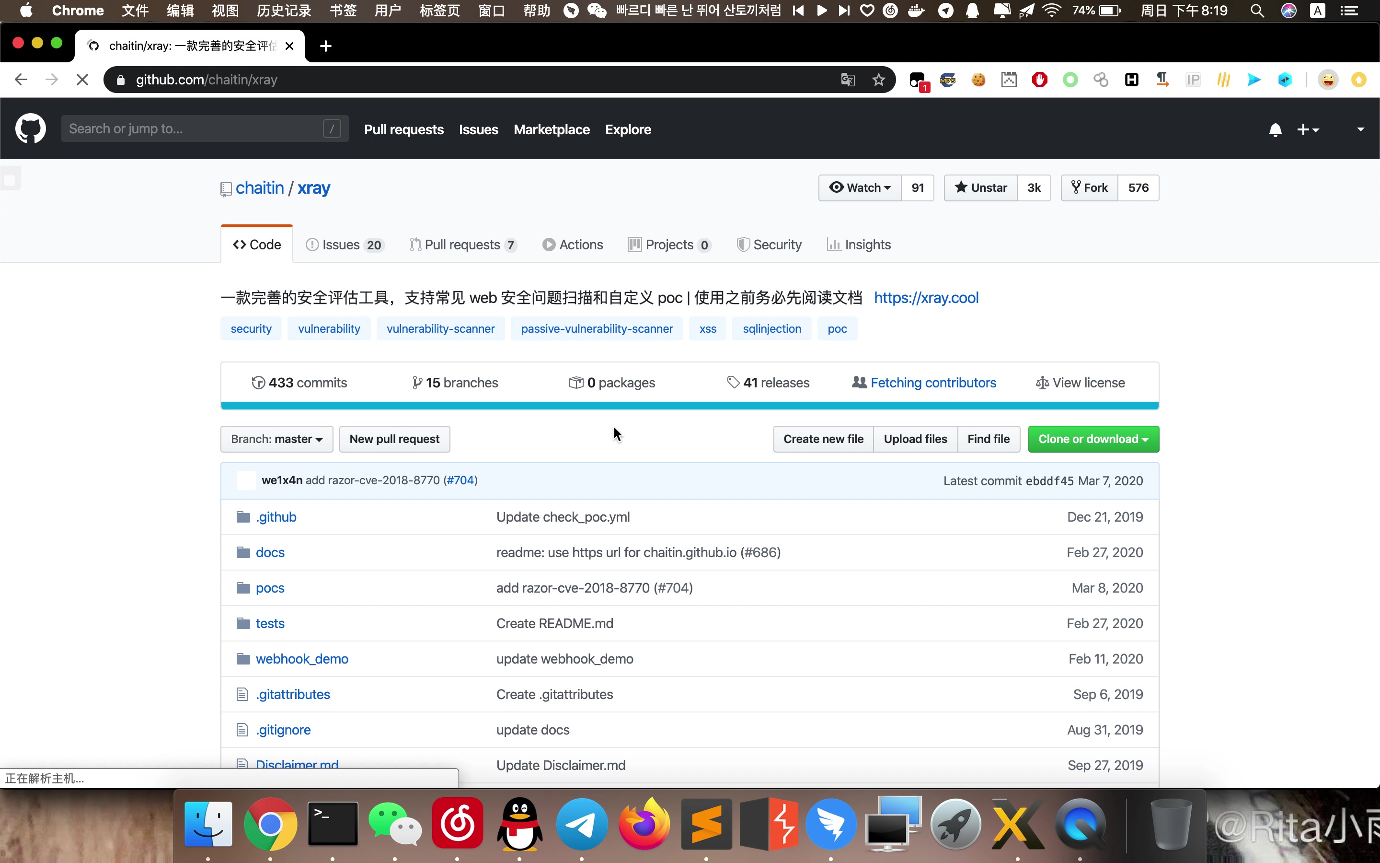Screen dimensions: 1380x863
Task: Open WeChat in the Dock
Action: pos(395,824)
